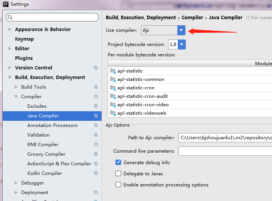Open the Kotlin Compiler settings page

tap(45, 173)
